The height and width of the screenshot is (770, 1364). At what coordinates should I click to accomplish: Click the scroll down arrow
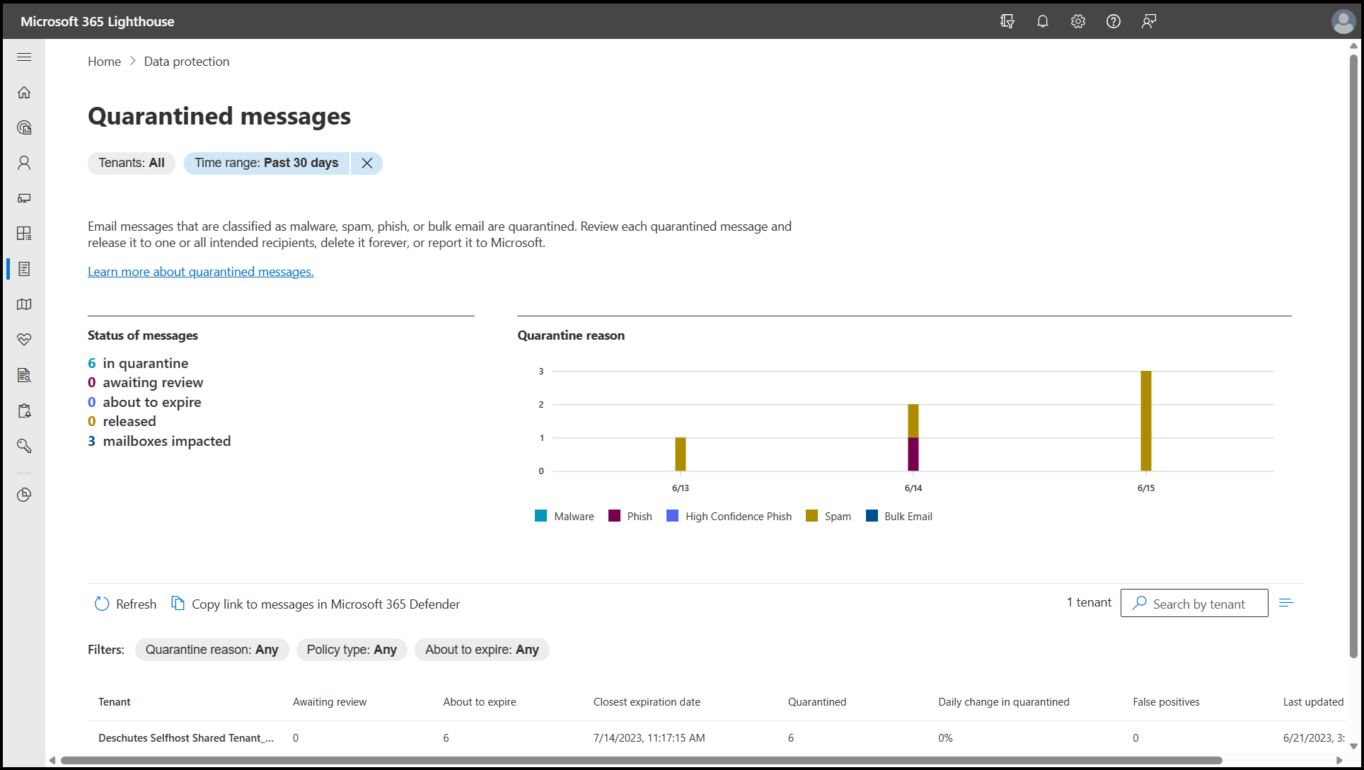(x=1353, y=746)
